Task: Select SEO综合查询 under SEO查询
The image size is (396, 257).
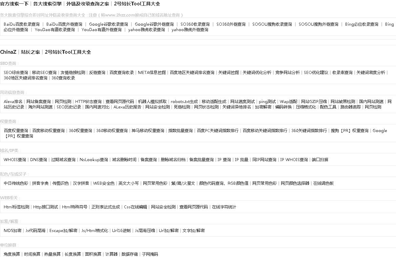Action: pyautogui.click(x=16, y=72)
